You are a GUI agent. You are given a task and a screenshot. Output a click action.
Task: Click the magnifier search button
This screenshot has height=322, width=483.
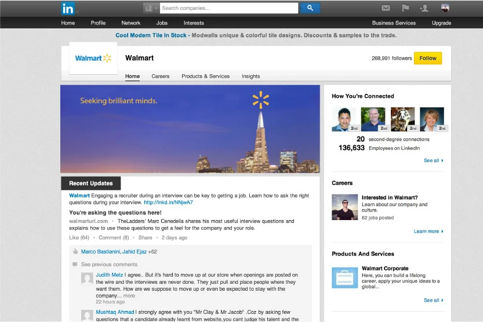310,8
